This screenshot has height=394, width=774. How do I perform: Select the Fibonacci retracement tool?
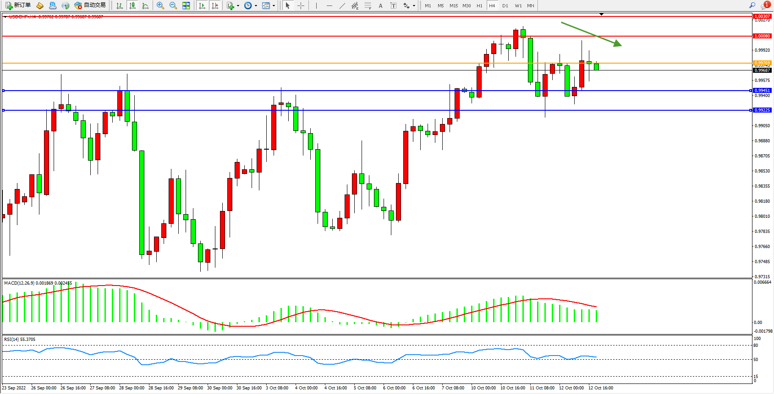368,5
